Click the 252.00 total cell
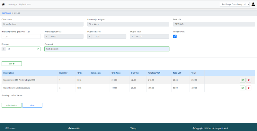The height and width of the screenshot is (131, 257). pos(197,80)
